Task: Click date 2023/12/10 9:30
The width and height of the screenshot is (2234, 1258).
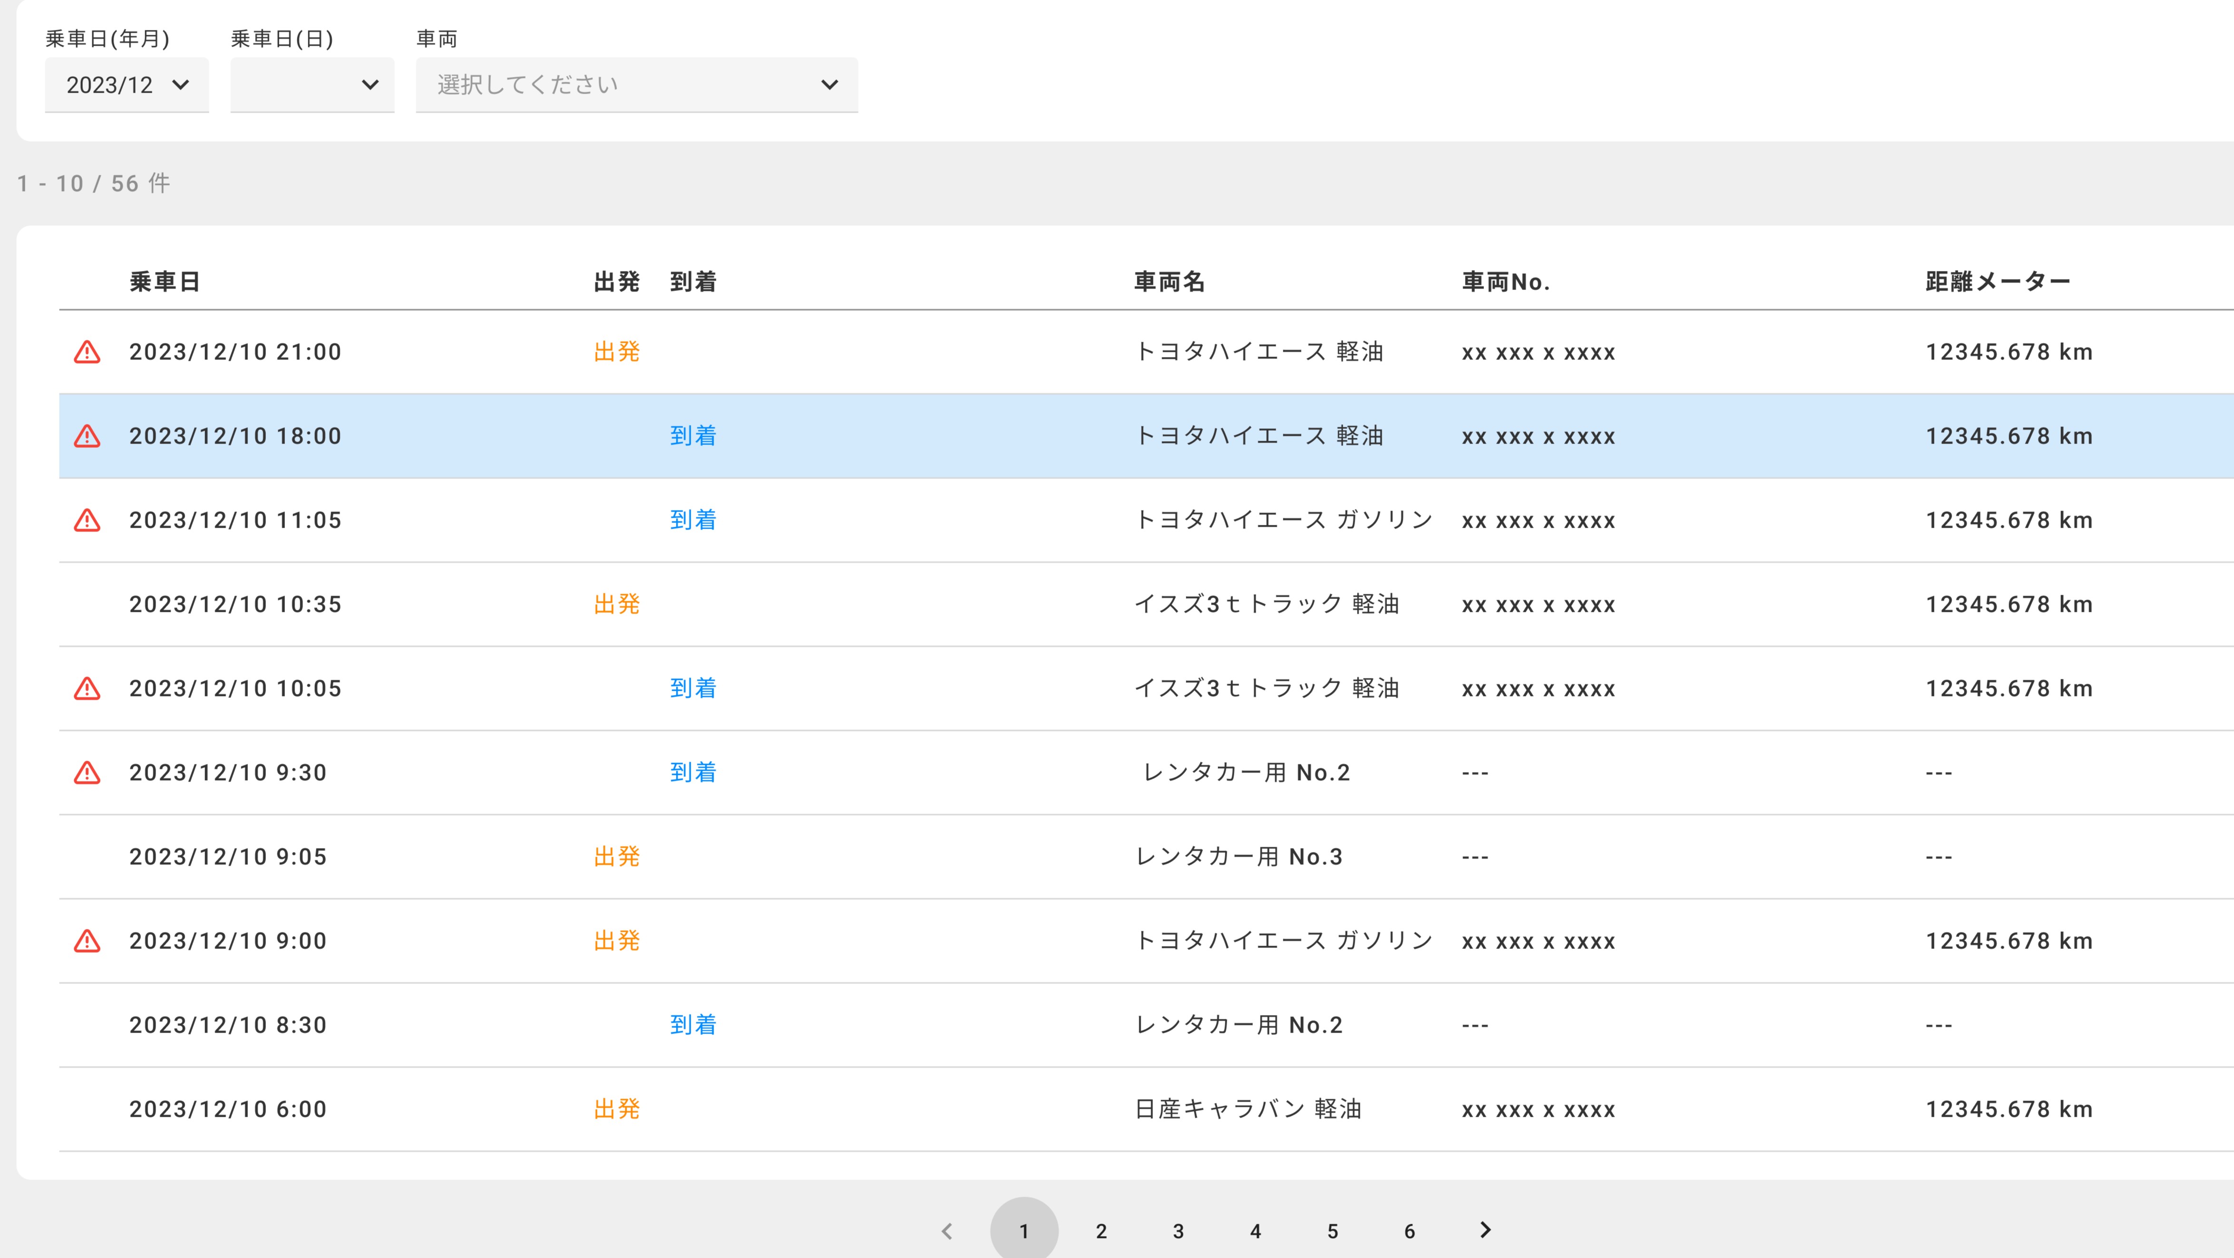Action: tap(228, 773)
